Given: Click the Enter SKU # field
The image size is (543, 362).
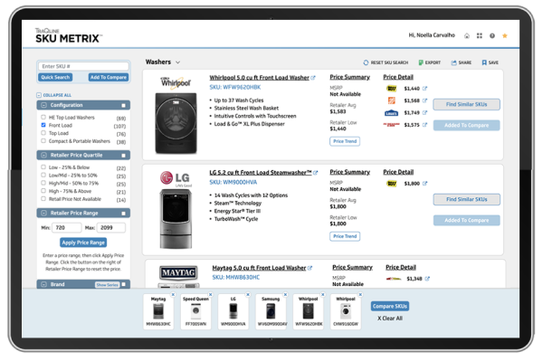Looking at the screenshot, I should [x=83, y=66].
